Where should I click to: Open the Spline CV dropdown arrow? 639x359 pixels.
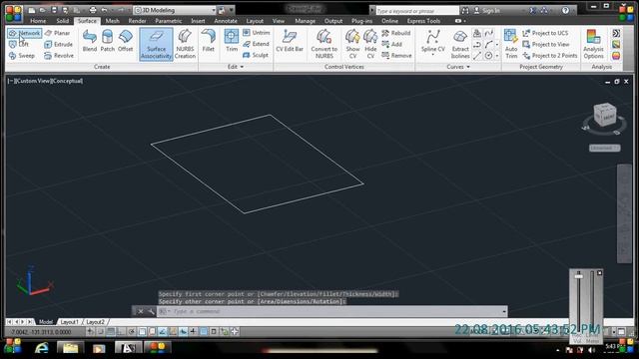(432, 56)
